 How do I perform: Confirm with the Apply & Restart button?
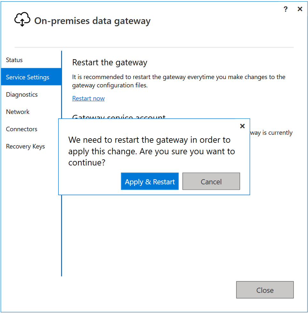[150, 181]
